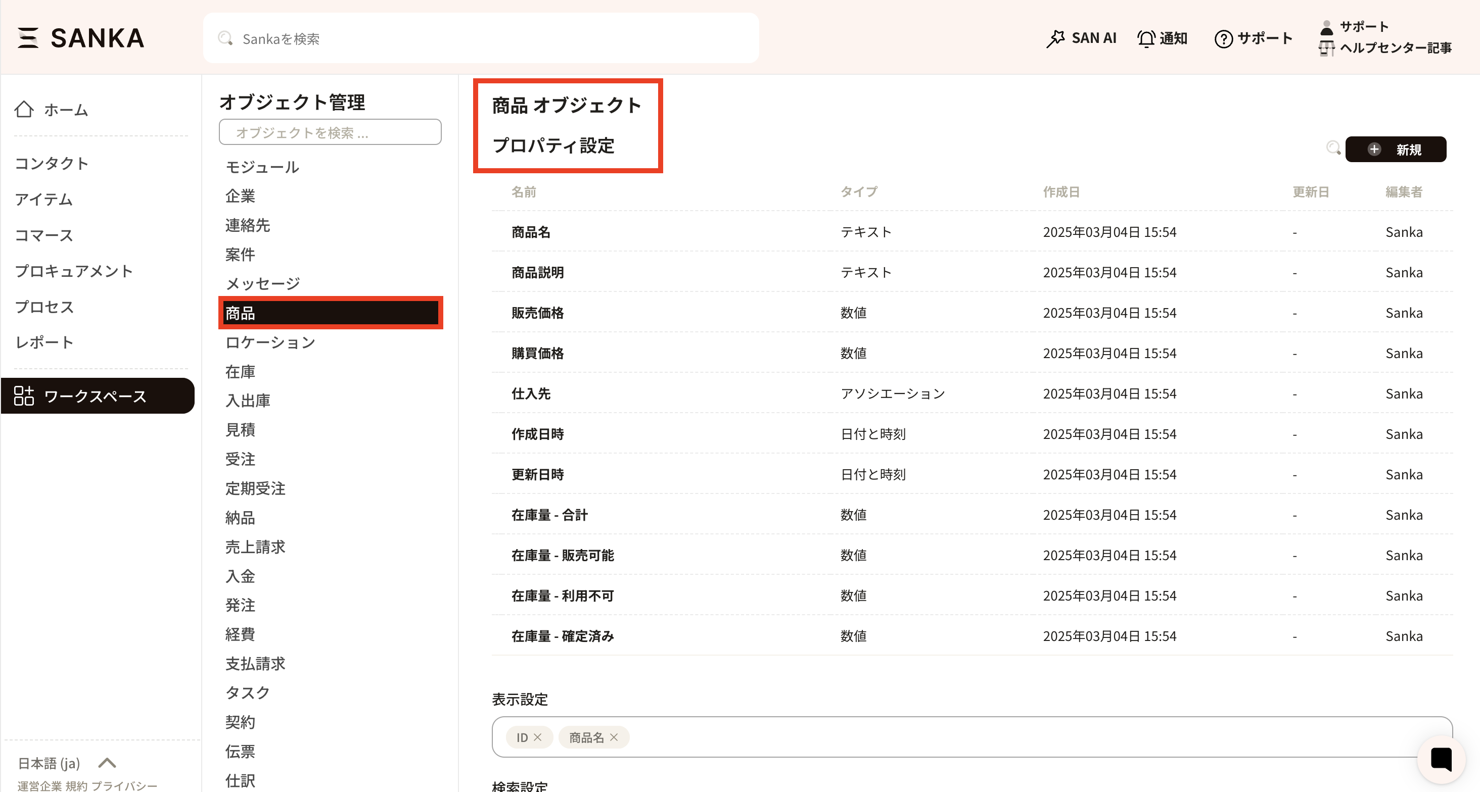Select 在庫 object in the list

(240, 372)
